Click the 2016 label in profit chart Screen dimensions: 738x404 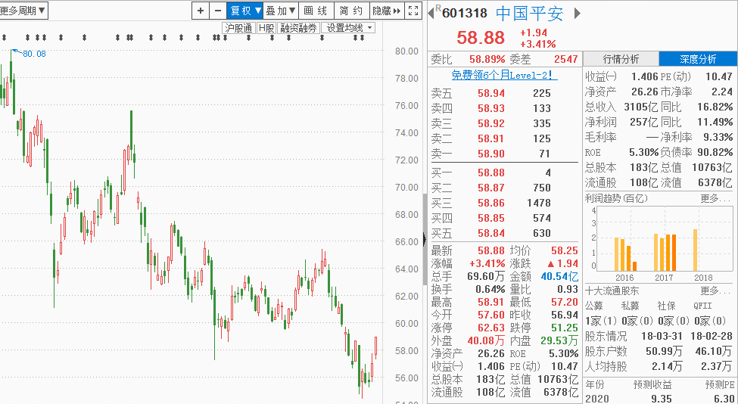pyautogui.click(x=624, y=278)
